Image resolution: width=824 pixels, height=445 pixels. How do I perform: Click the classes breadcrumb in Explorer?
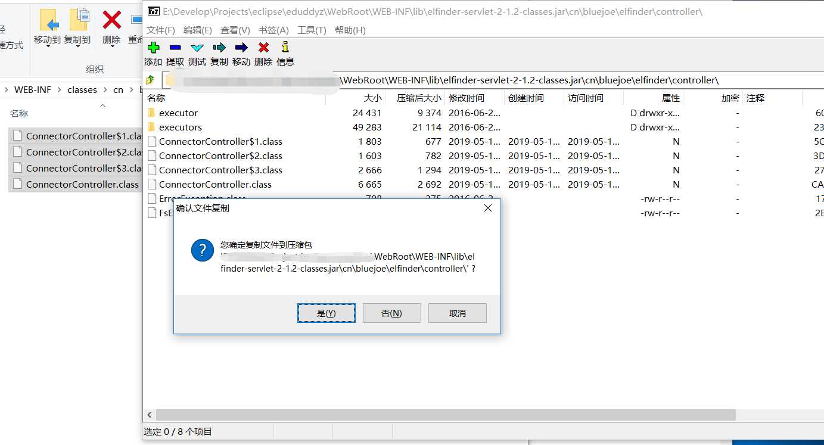pos(82,90)
